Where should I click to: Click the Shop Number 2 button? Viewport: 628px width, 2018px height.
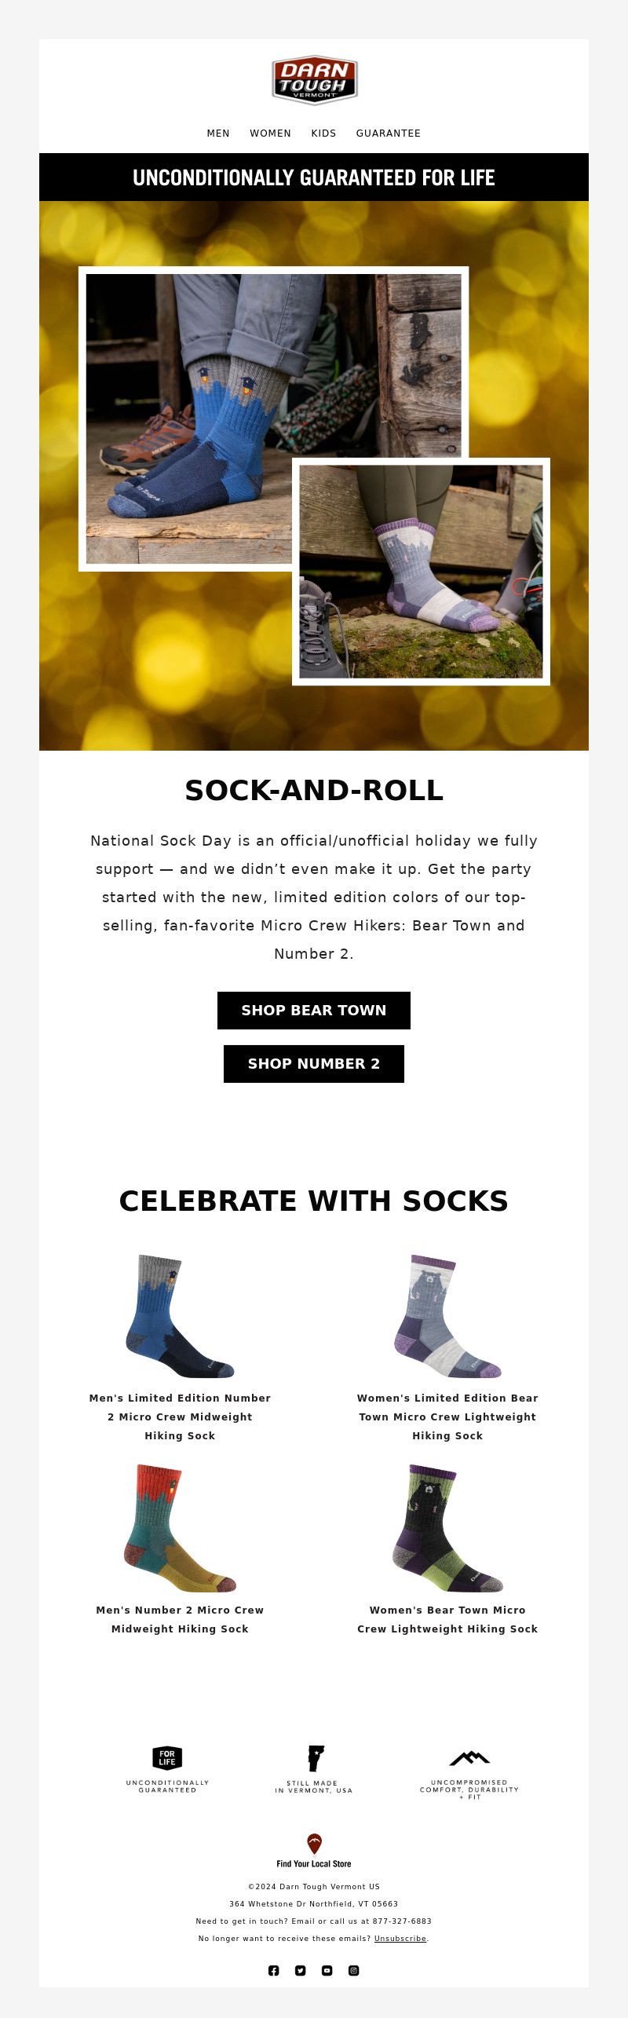(x=314, y=1064)
